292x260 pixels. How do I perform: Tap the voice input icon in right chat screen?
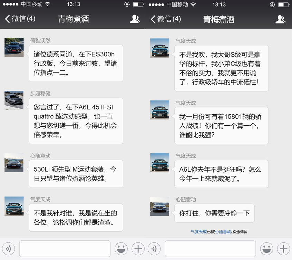click(x=154, y=249)
